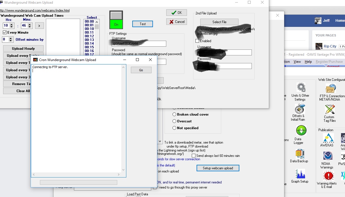Image resolution: width=345 pixels, height=197 pixels.
Task: Click the Cron log text area
Action: (76, 119)
